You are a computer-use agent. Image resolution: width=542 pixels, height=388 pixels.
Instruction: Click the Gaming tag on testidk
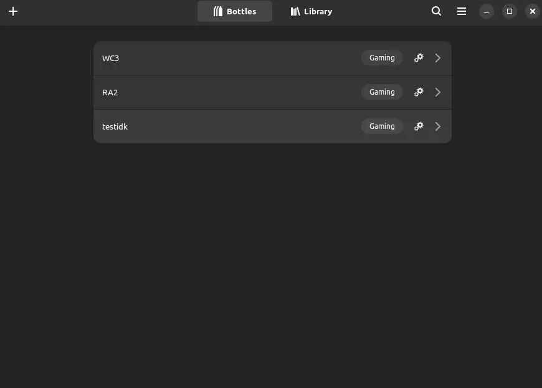382,126
